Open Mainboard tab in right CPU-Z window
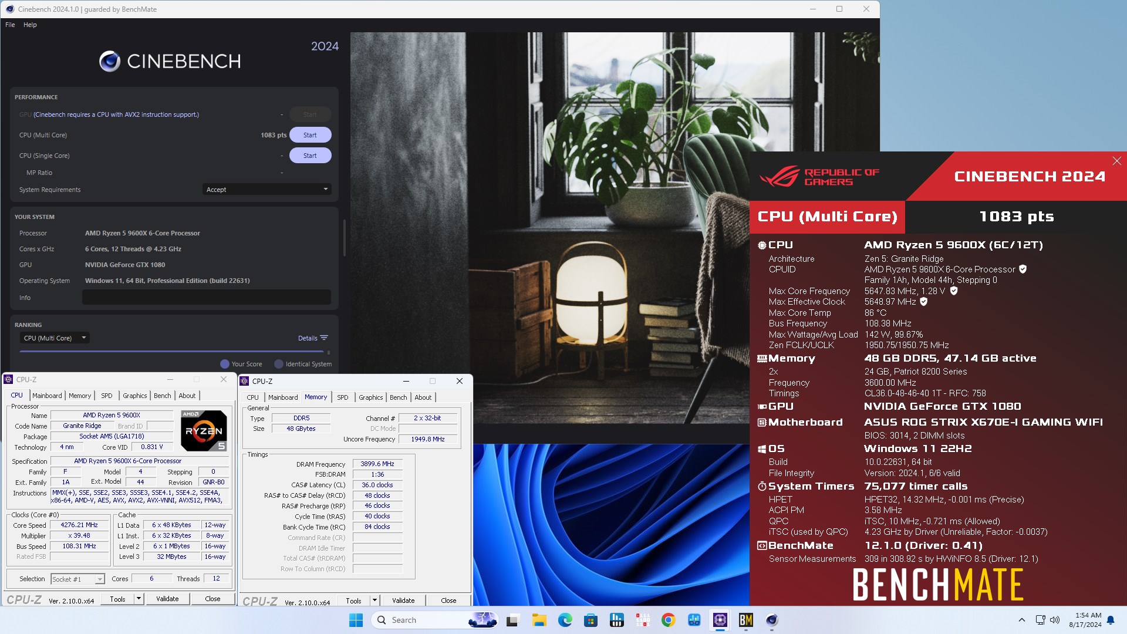Screen dimensions: 1127x634 pos(283,397)
